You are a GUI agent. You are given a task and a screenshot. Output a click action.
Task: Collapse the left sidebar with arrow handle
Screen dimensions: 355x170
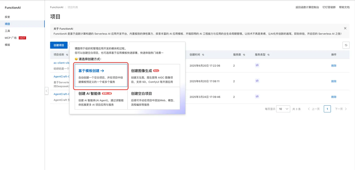(46, 91)
